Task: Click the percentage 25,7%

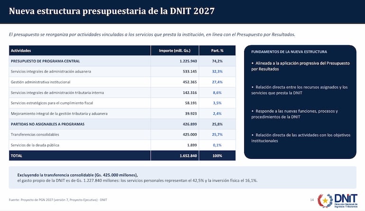Action: (217, 135)
